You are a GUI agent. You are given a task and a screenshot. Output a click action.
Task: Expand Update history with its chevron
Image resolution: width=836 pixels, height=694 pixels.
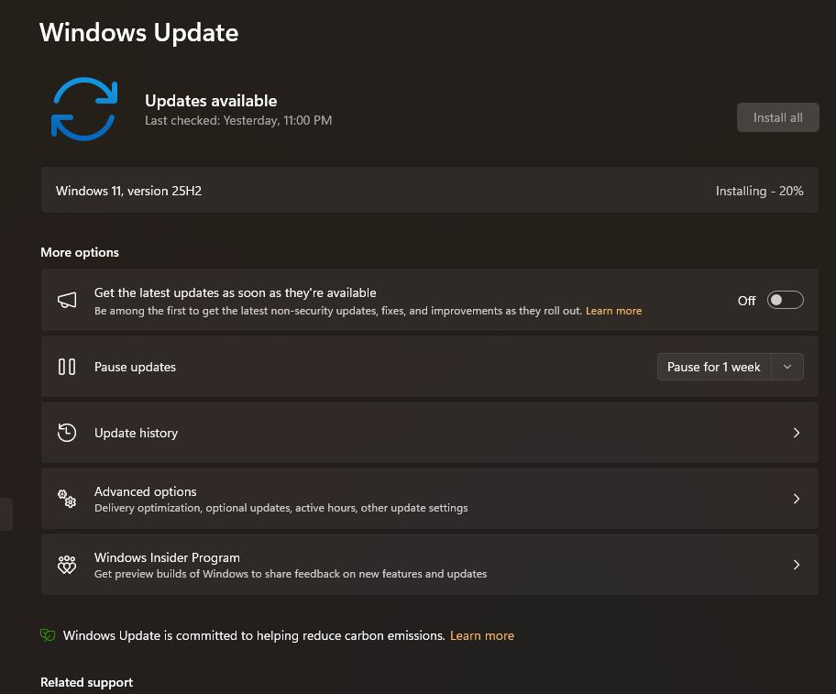[x=796, y=433]
